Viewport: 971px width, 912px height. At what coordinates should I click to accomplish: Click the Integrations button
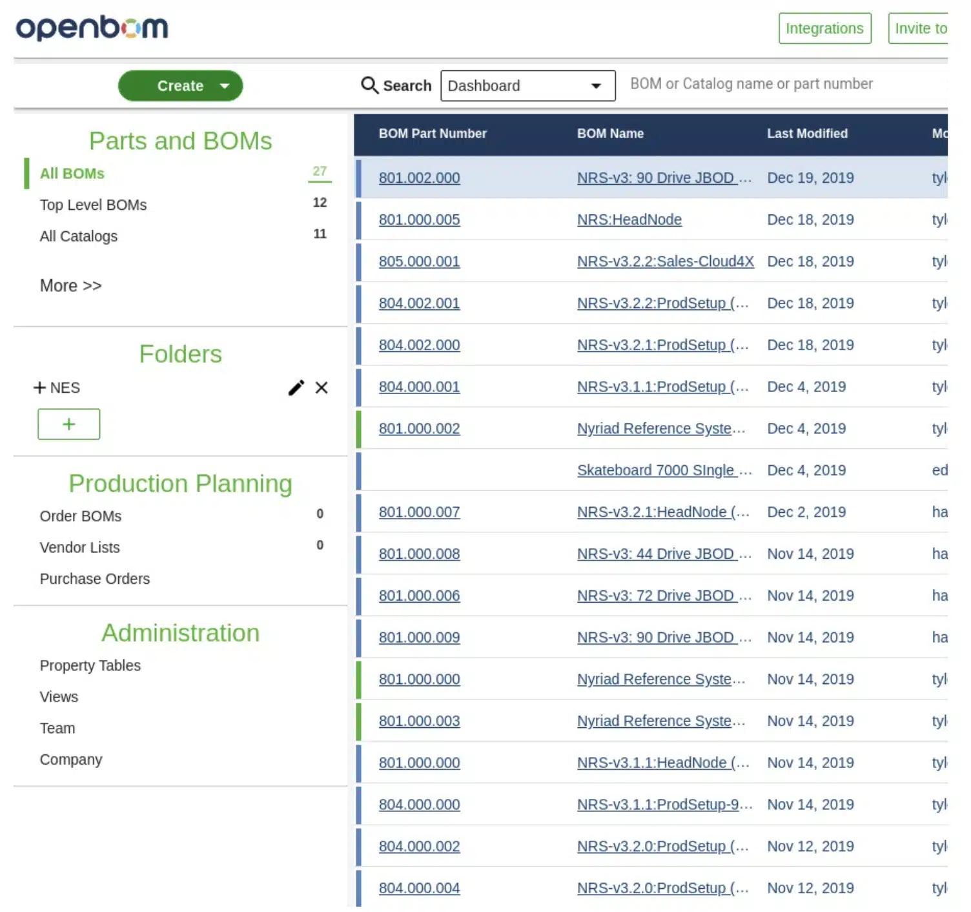[824, 28]
